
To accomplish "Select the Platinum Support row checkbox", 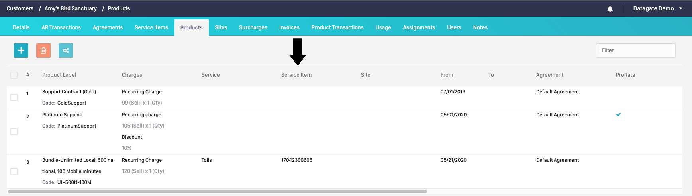I will 14,132.
